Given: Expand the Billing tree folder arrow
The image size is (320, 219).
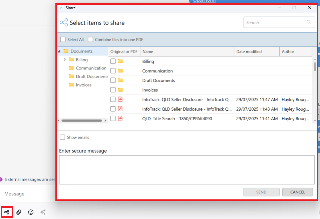Looking at the screenshot, I should pyautogui.click(x=65, y=59).
